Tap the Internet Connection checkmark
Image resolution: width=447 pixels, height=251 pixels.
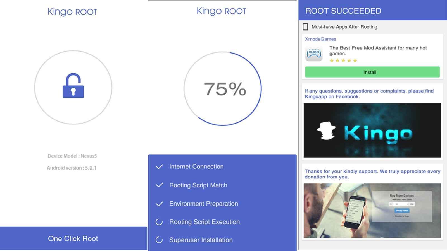159,167
